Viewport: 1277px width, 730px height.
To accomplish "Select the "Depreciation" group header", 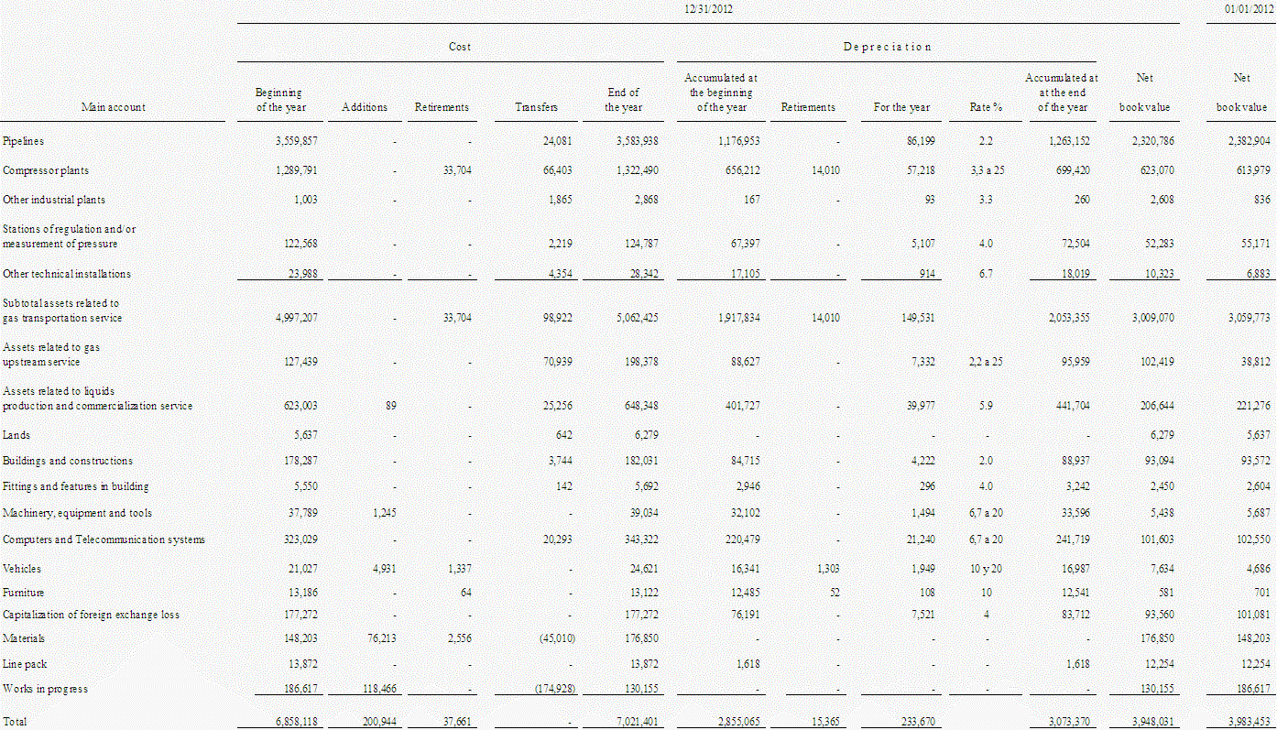I will [x=887, y=47].
